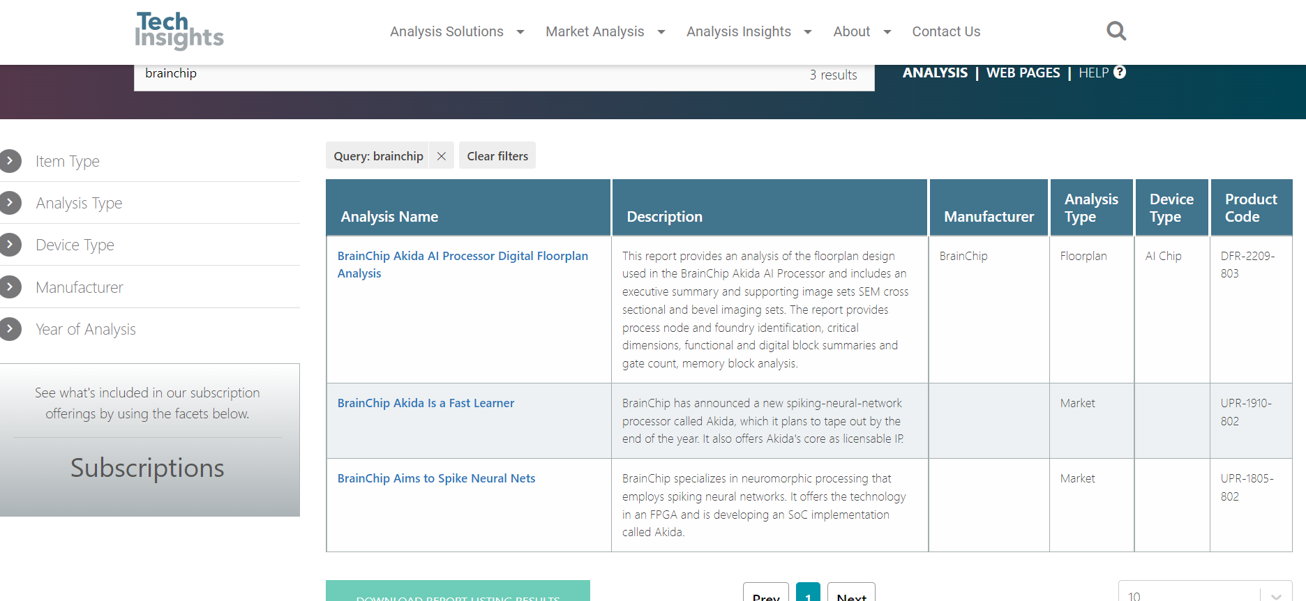Open the Market Analysis menu

pyautogui.click(x=595, y=31)
